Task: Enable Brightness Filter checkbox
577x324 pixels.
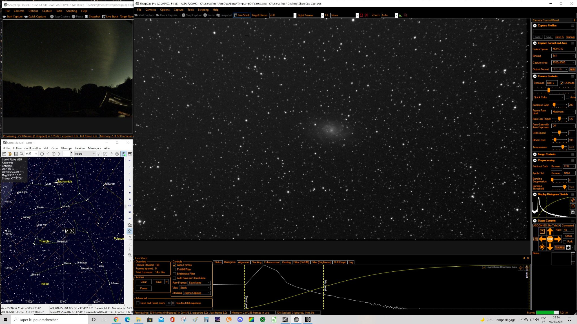Action: [174, 274]
